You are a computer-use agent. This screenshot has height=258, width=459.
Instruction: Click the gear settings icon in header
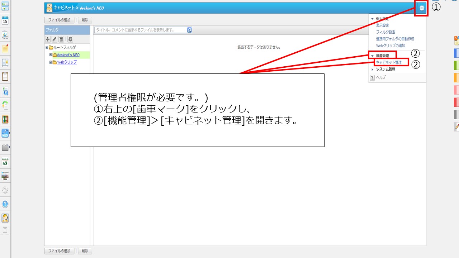point(422,8)
